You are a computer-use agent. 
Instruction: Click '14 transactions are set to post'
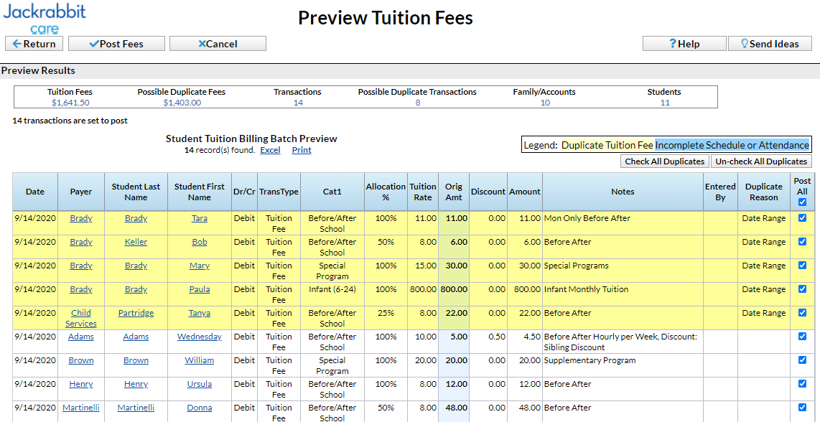(x=70, y=121)
